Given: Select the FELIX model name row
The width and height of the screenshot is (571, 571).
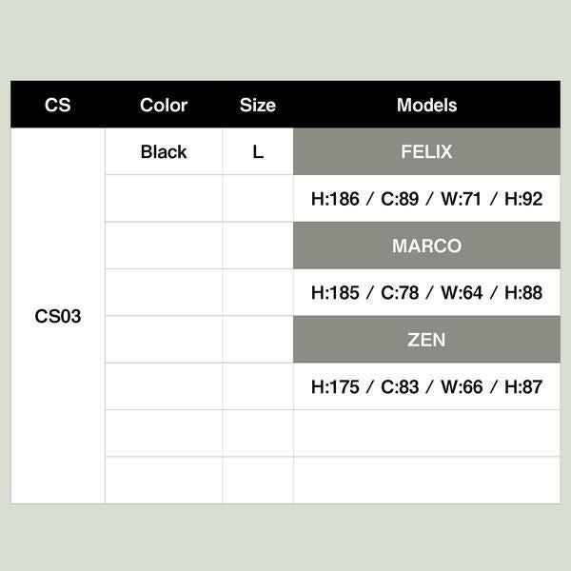Looking at the screenshot, I should point(426,152).
